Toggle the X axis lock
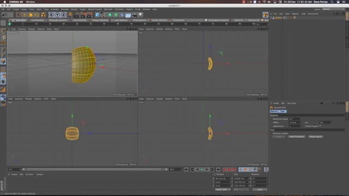349x196 pixels. pyautogui.click(x=51, y=15)
